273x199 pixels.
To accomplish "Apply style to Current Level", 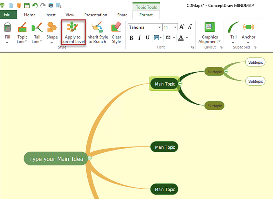I will pyautogui.click(x=73, y=32).
